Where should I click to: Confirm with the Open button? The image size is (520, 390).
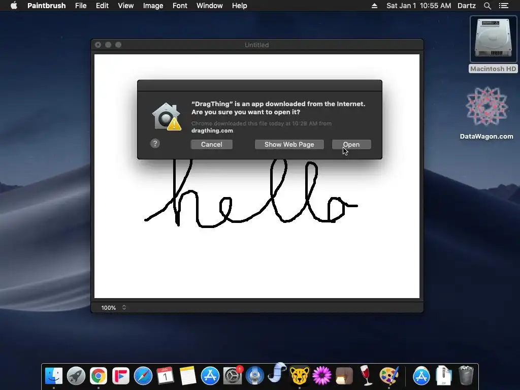351,144
